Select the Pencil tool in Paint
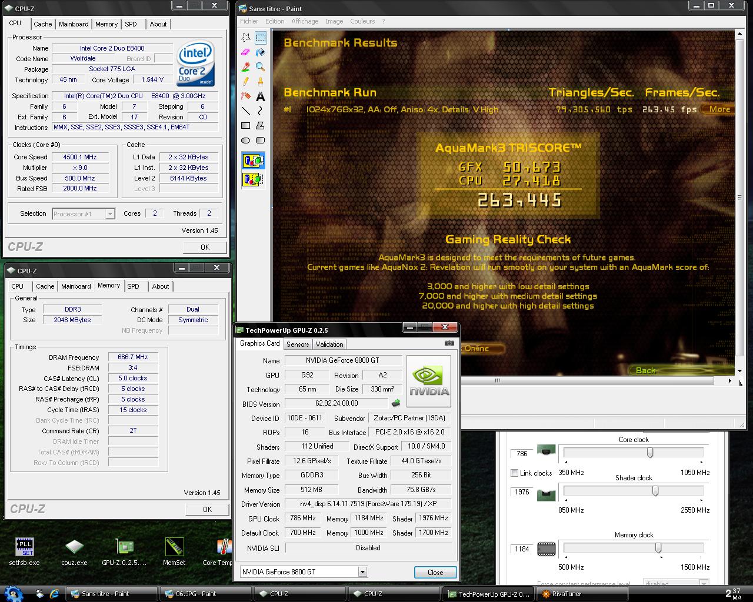This screenshot has height=602, width=753. (246, 82)
